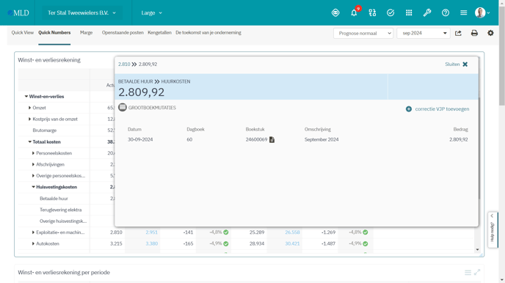Click the 2.810 breadcrumb link
The width and height of the screenshot is (505, 283).
coord(124,65)
